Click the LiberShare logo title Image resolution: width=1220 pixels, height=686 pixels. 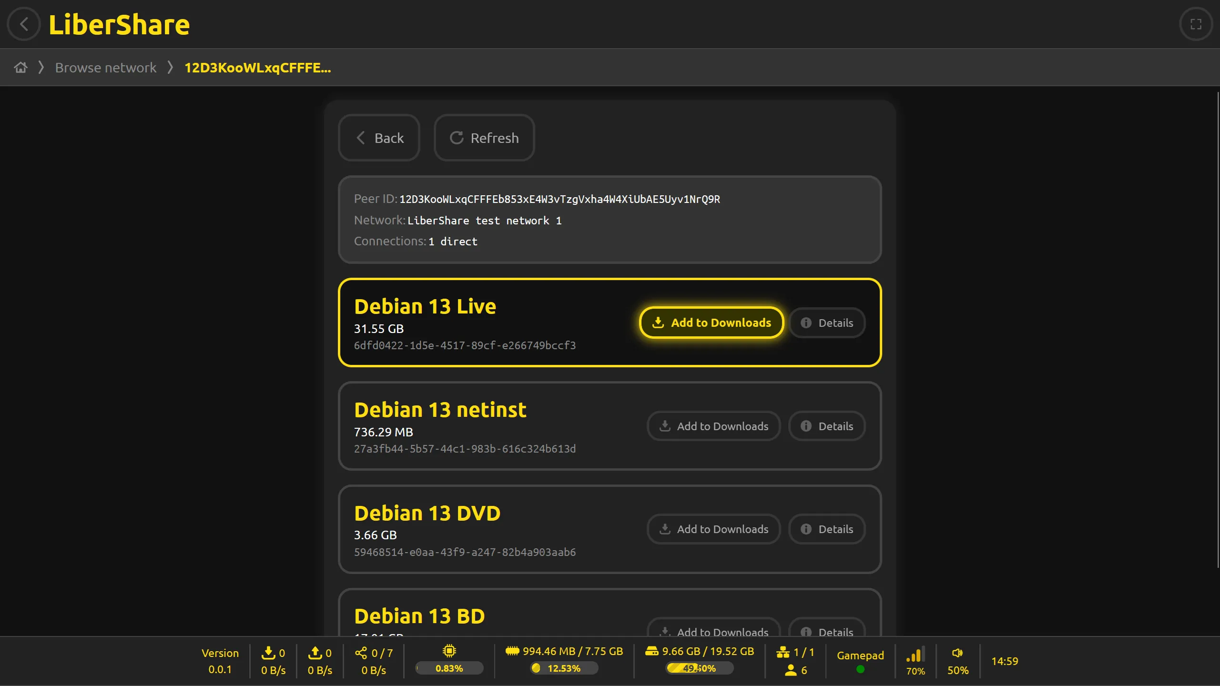119,24
